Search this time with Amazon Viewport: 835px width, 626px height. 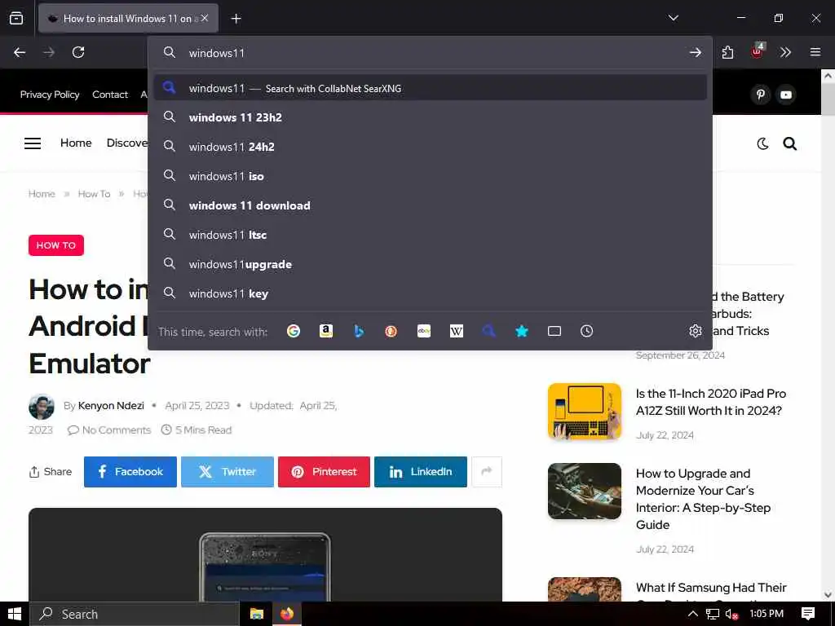[x=326, y=331]
